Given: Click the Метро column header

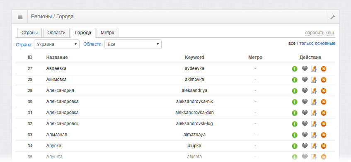Looking at the screenshot, I should [255, 57].
